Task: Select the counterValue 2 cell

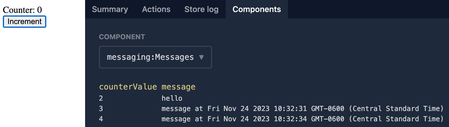Action: [101, 99]
